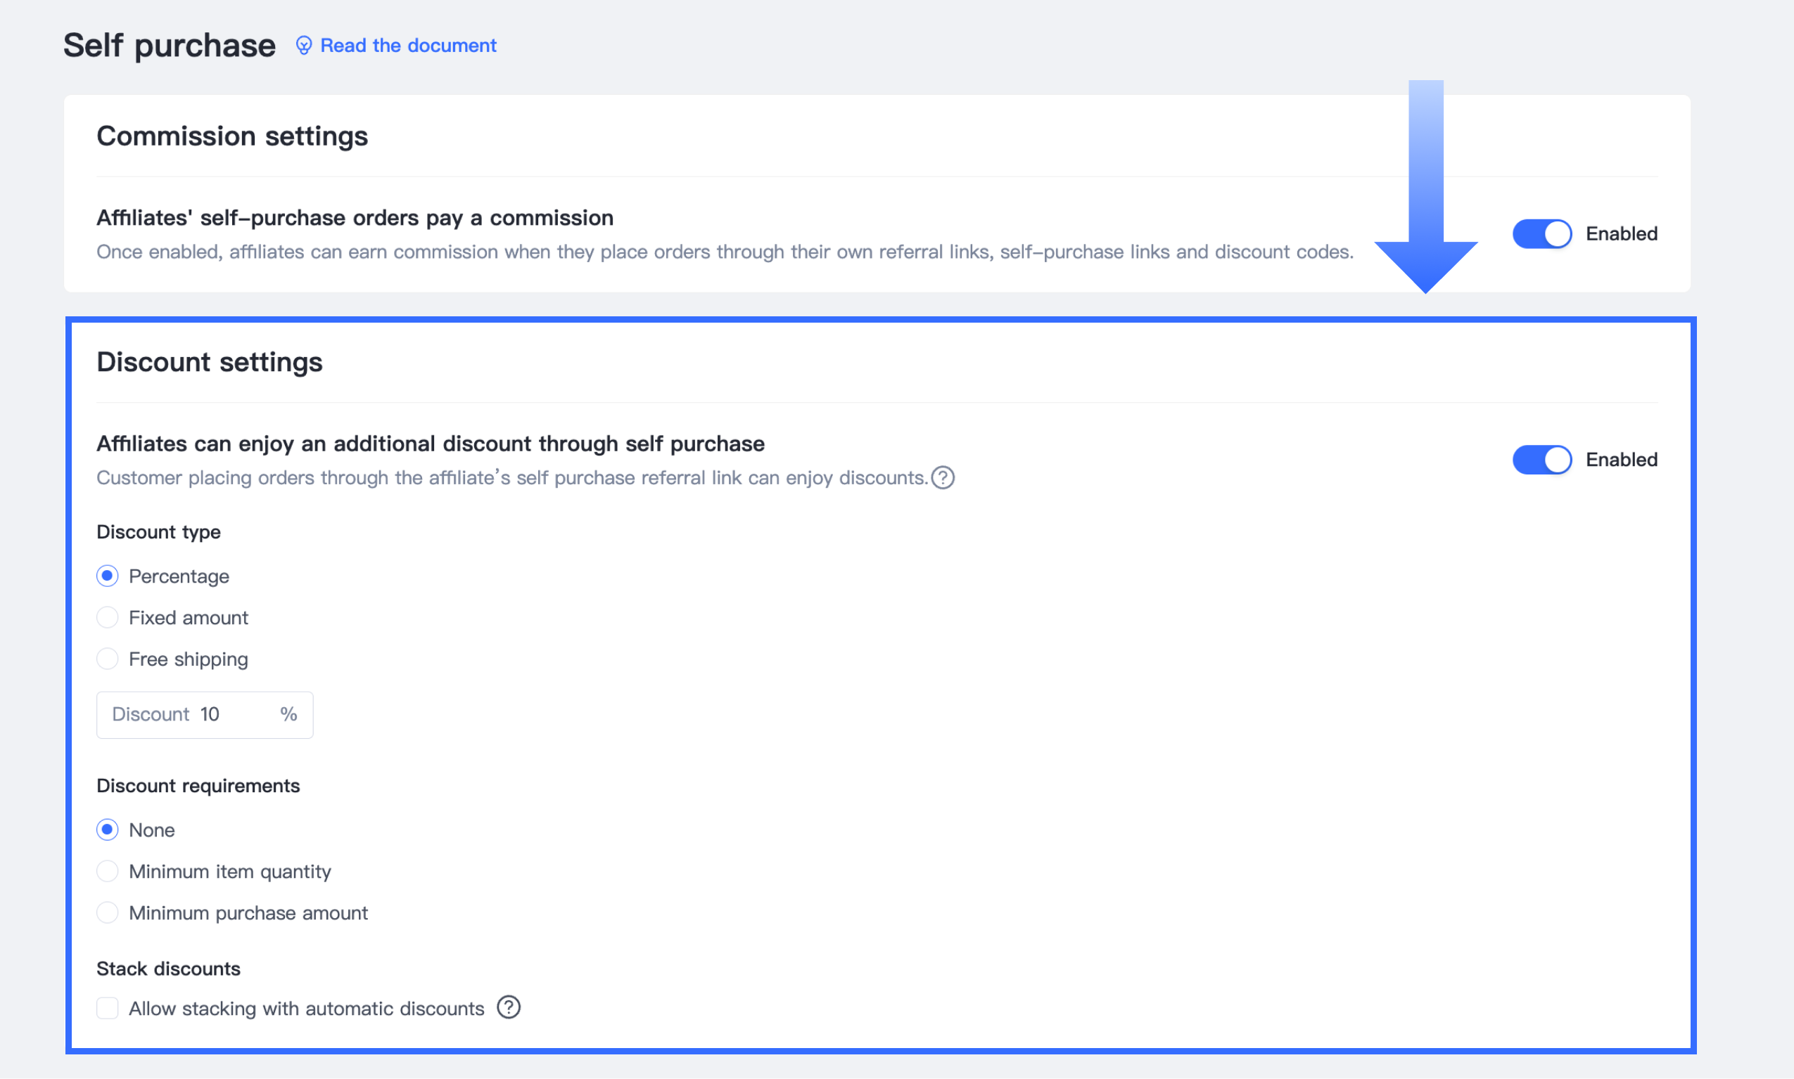The height and width of the screenshot is (1079, 1794).
Task: Click the Enabled label beside the commission toggle
Action: pos(1621,234)
